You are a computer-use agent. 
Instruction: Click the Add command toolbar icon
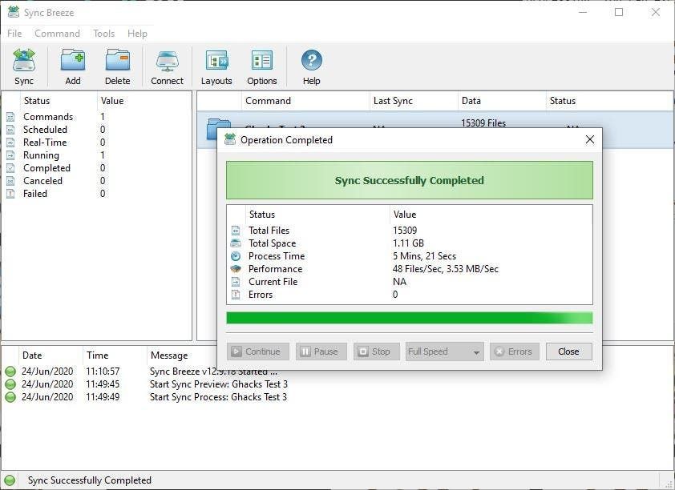tap(73, 60)
